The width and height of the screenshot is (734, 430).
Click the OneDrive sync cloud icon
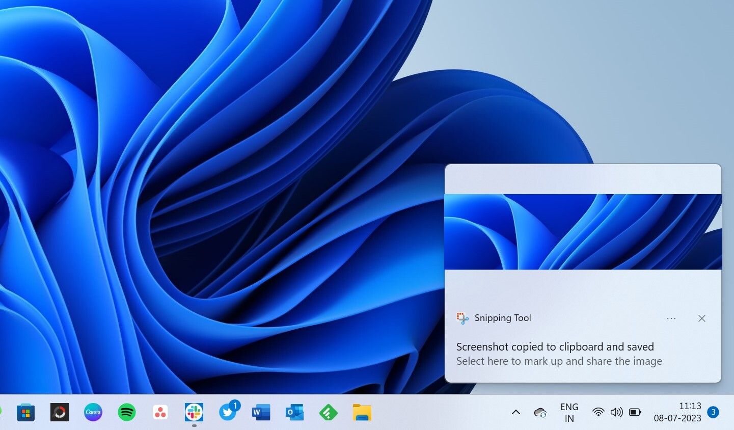click(540, 412)
